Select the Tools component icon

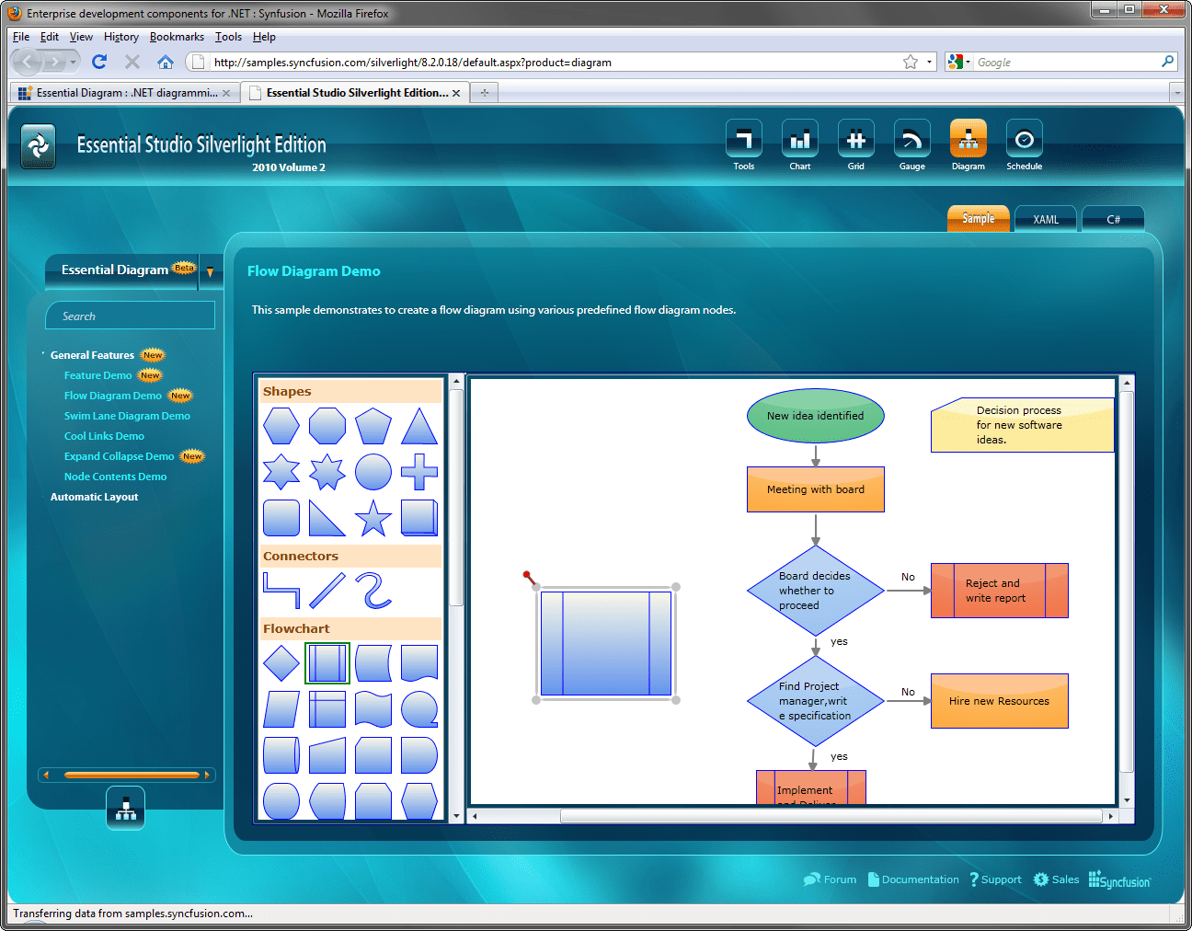click(744, 143)
